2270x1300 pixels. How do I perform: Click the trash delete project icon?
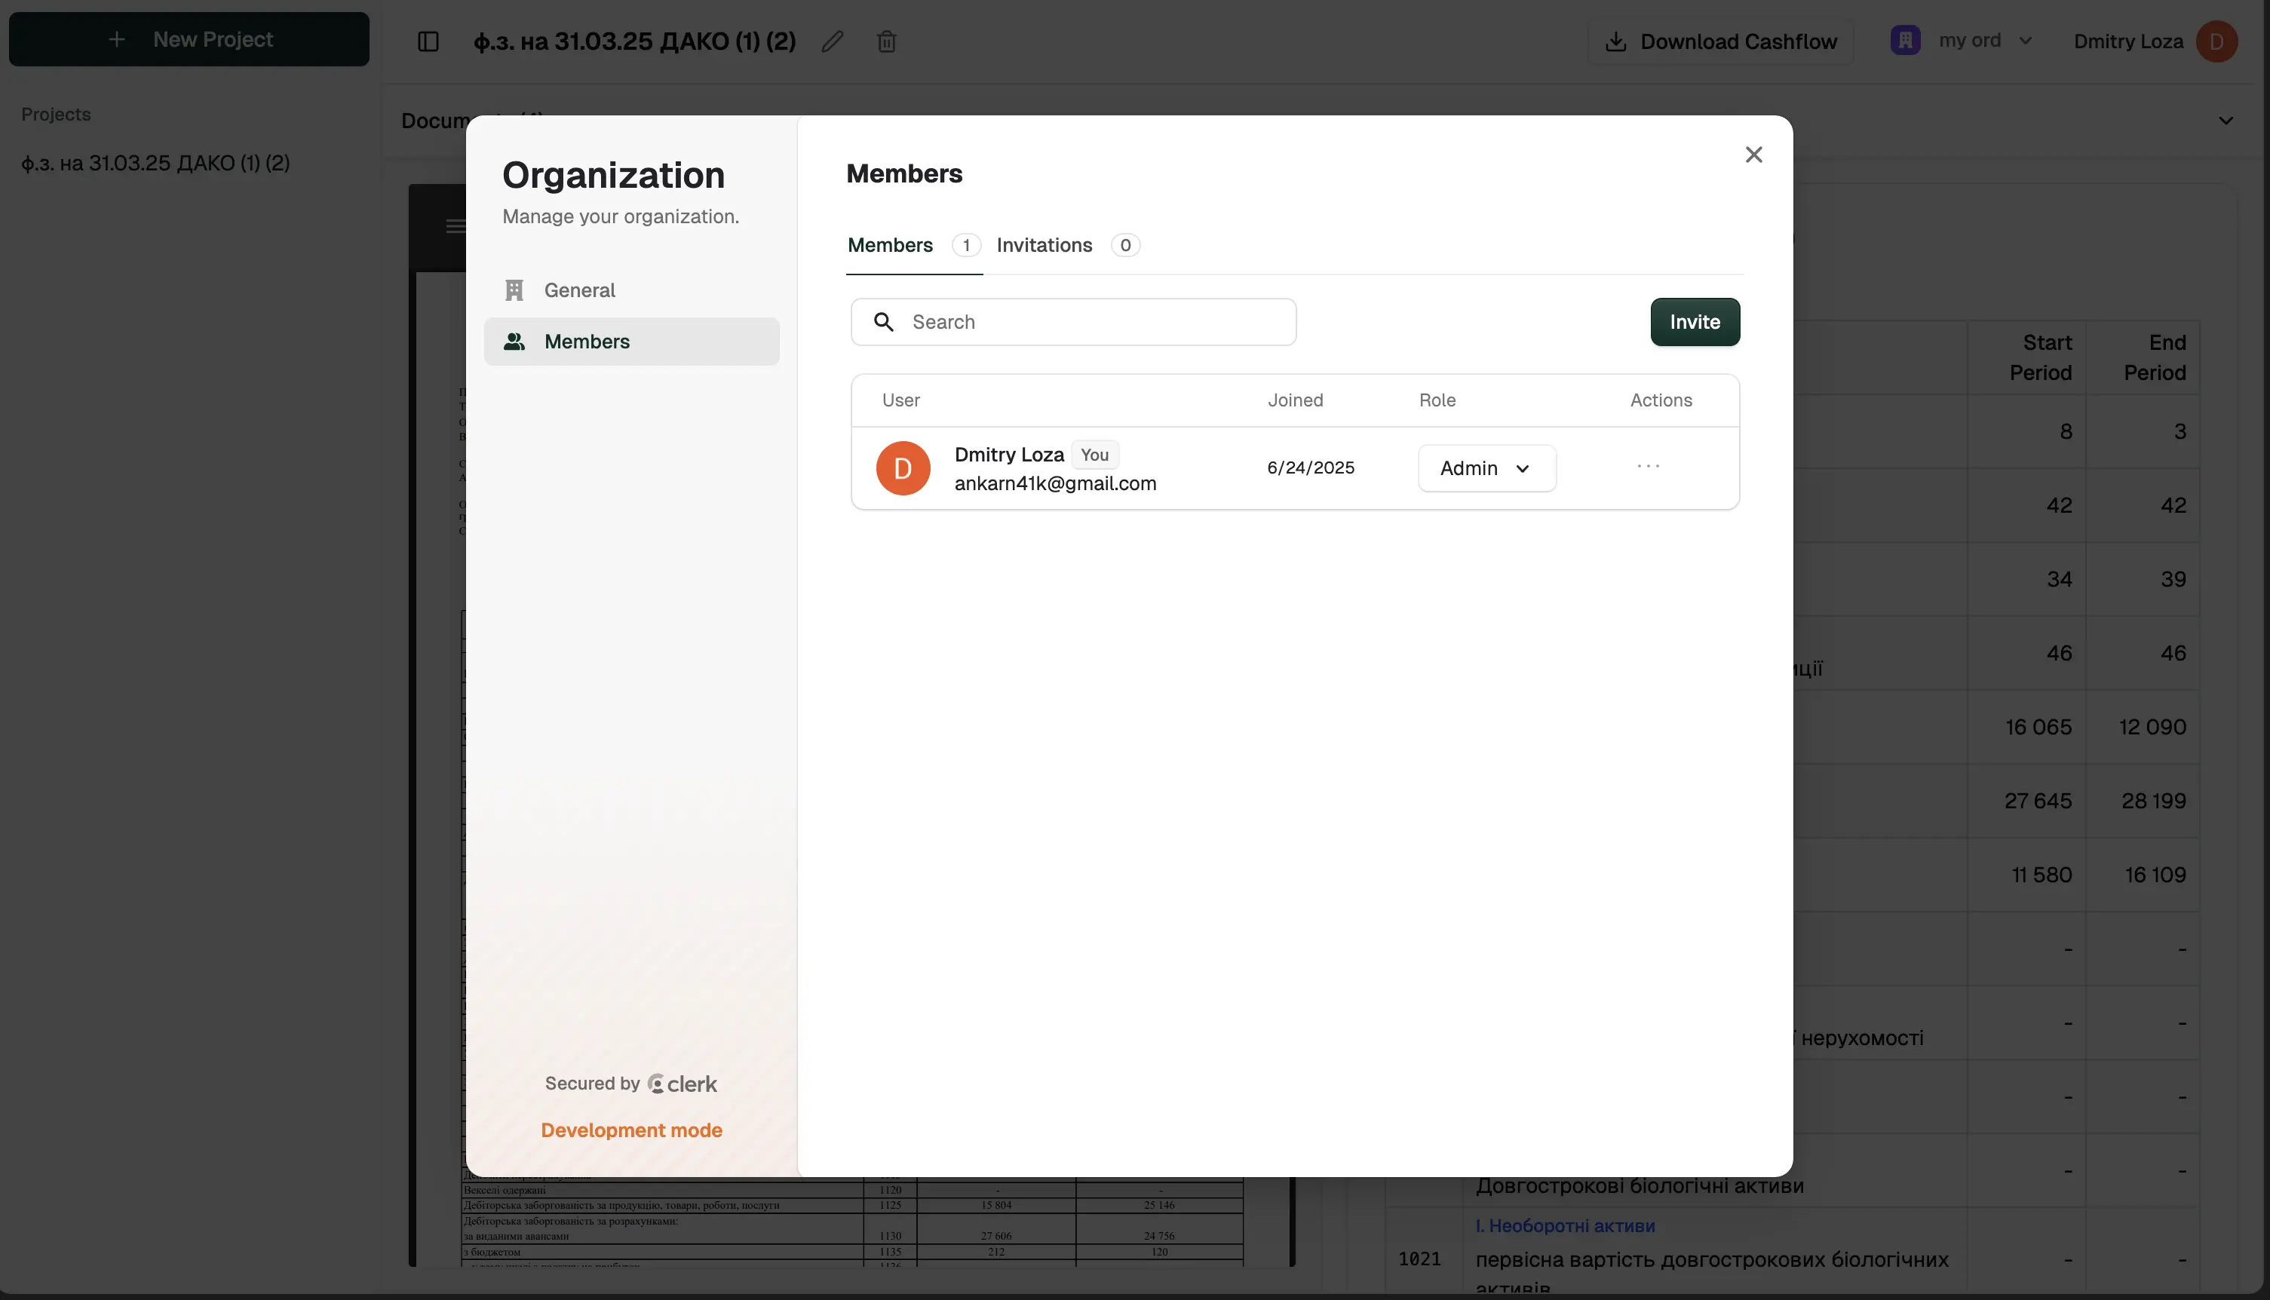[886, 41]
